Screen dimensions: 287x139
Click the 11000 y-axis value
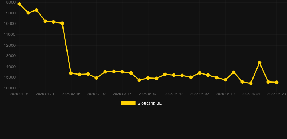coord(10,34)
